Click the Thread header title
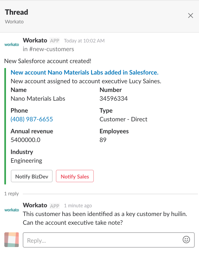This screenshot has width=199, height=259. click(16, 12)
